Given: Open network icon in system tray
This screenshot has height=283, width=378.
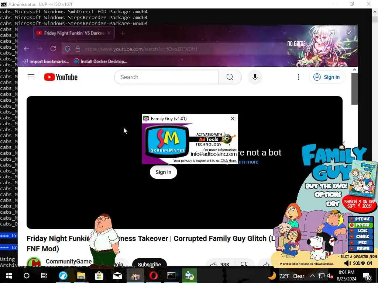Looking at the screenshot, I should pyautogui.click(x=322, y=276).
